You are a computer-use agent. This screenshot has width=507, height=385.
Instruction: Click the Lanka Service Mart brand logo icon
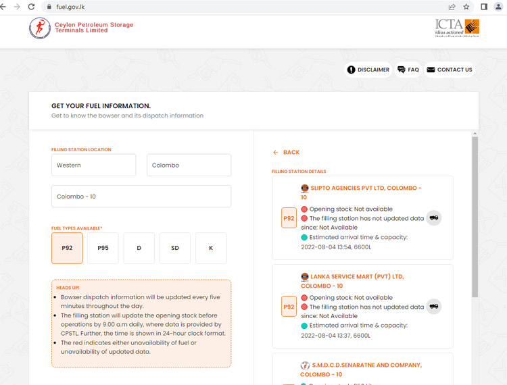[x=305, y=276]
